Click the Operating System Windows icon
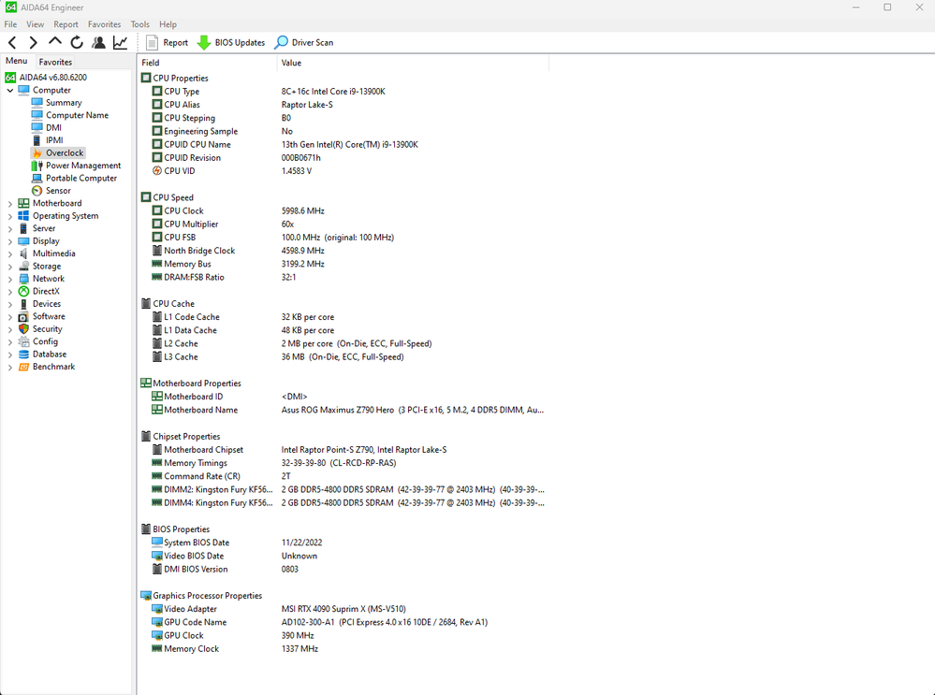Viewport: 935px width, 695px height. point(23,216)
